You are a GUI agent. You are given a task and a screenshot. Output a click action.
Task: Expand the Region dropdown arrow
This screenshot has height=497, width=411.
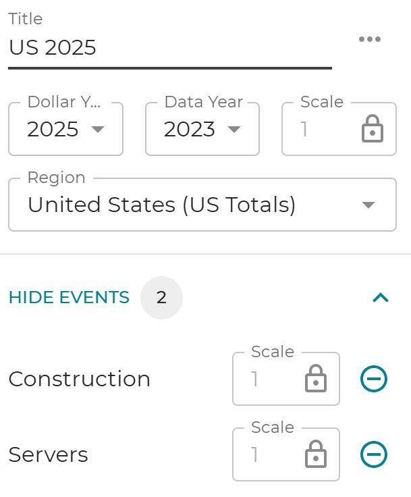click(368, 205)
